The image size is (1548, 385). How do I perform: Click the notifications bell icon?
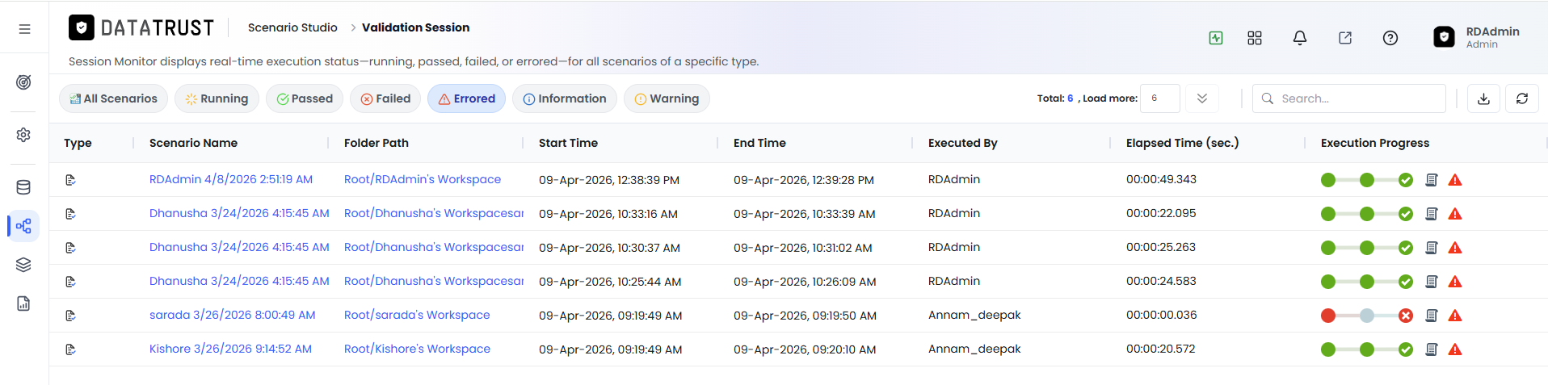1300,38
